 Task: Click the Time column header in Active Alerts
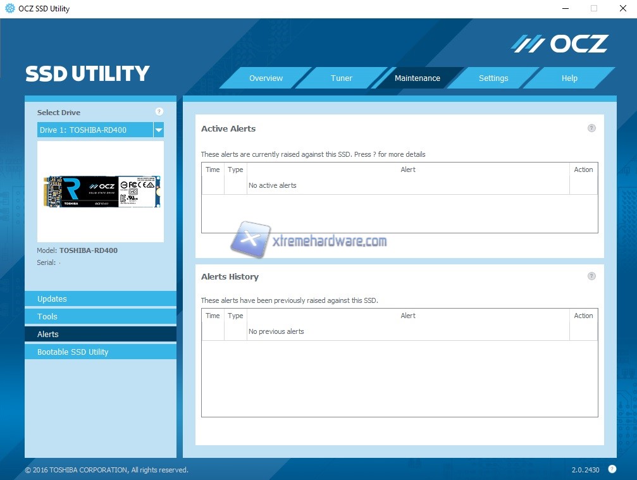point(213,169)
